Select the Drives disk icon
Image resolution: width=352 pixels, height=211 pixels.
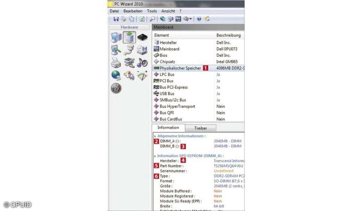coord(142,50)
